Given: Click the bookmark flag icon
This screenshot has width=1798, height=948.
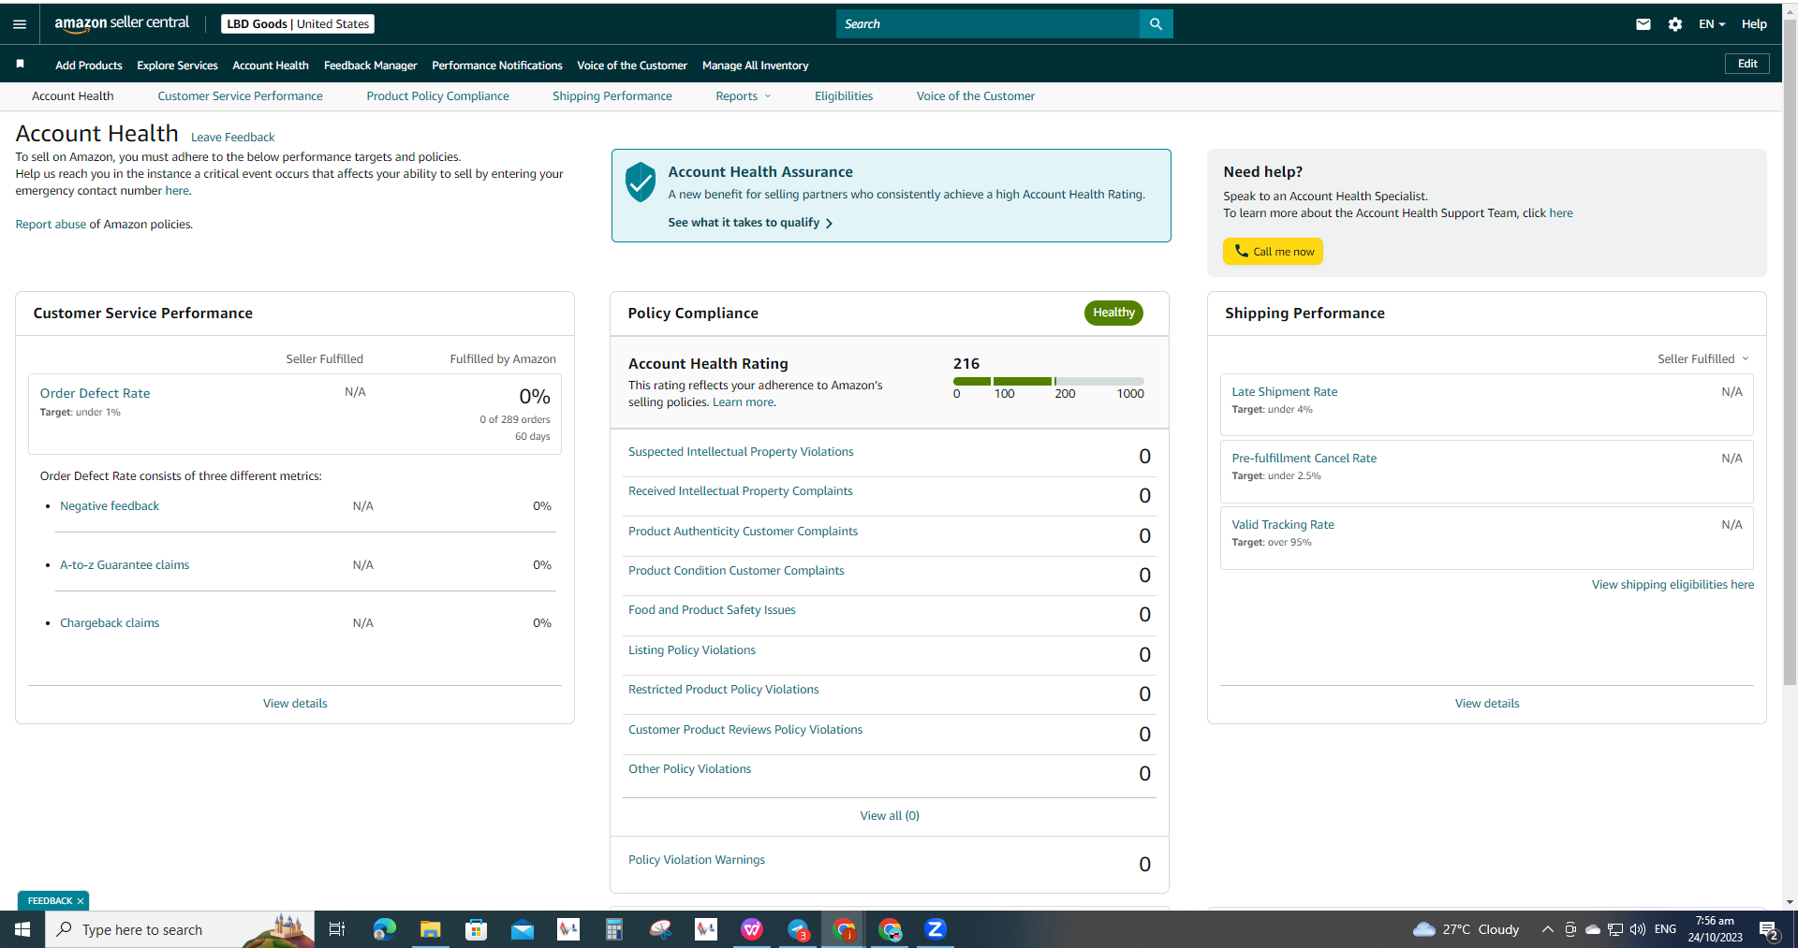Looking at the screenshot, I should [20, 64].
